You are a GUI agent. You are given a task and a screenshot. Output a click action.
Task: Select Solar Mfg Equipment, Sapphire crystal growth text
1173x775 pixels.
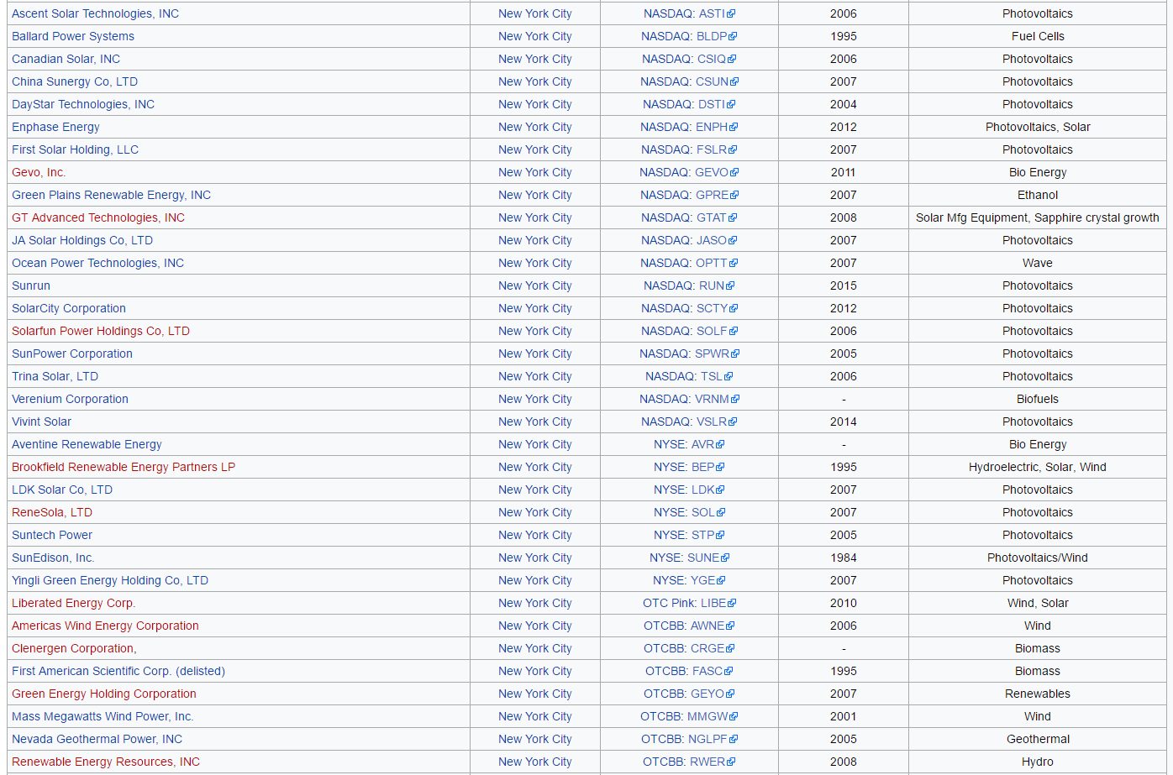point(1038,217)
